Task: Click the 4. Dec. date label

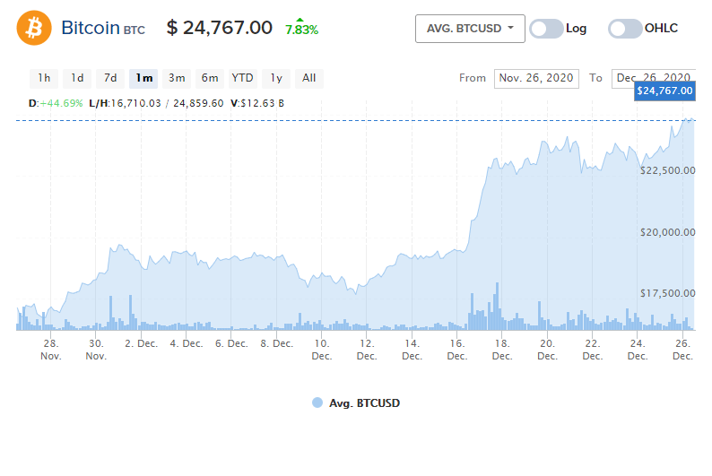Action: click(x=187, y=344)
